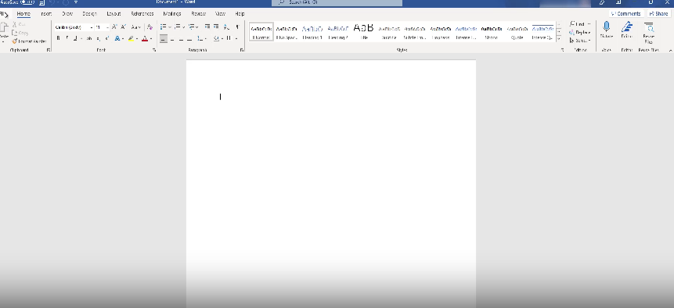Image resolution: width=674 pixels, height=308 pixels.
Task: Toggle Bold formatting
Action: (x=59, y=38)
